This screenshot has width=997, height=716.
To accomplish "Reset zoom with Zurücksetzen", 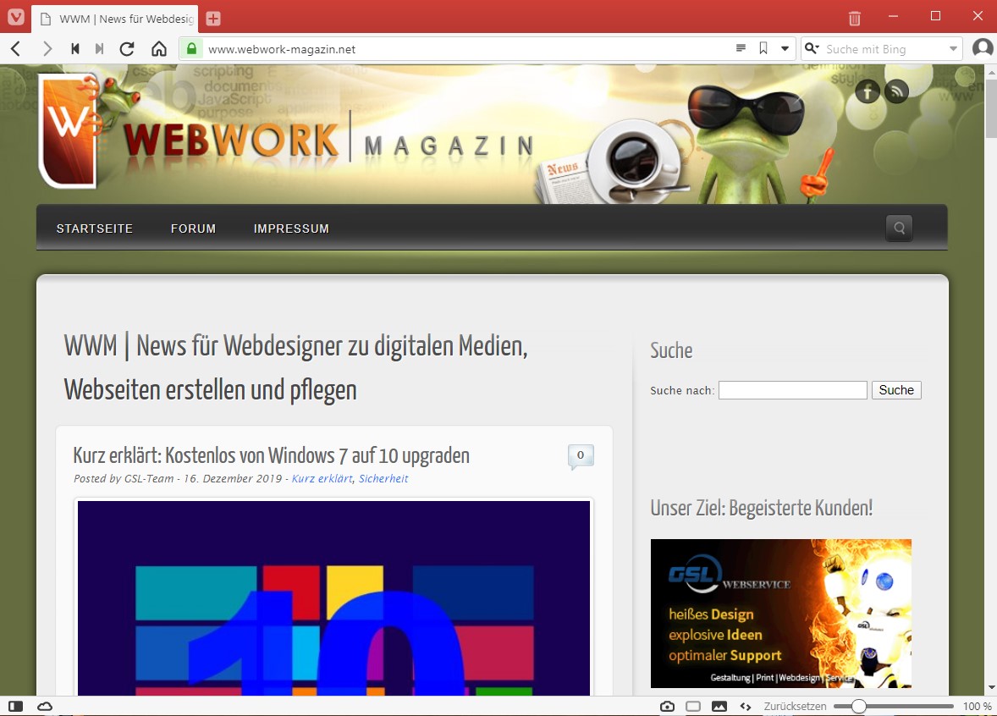I will [795, 707].
